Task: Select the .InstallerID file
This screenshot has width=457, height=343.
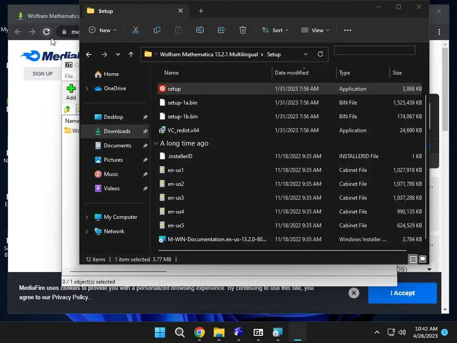Action: point(290,156)
